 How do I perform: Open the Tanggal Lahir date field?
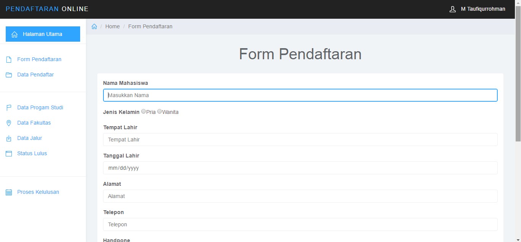click(300, 168)
